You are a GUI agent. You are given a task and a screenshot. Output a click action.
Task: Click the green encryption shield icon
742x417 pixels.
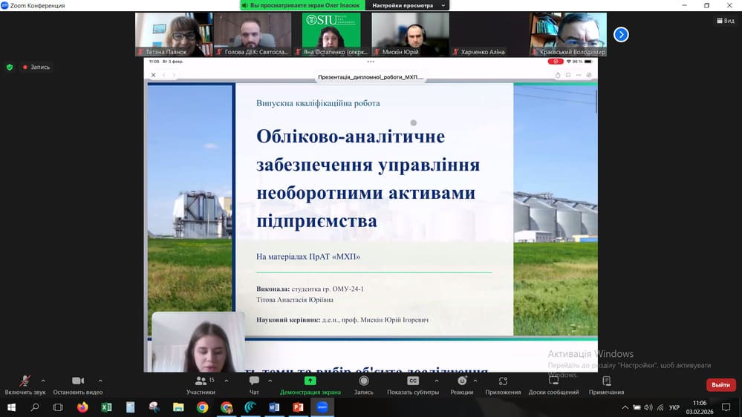pyautogui.click(x=10, y=67)
